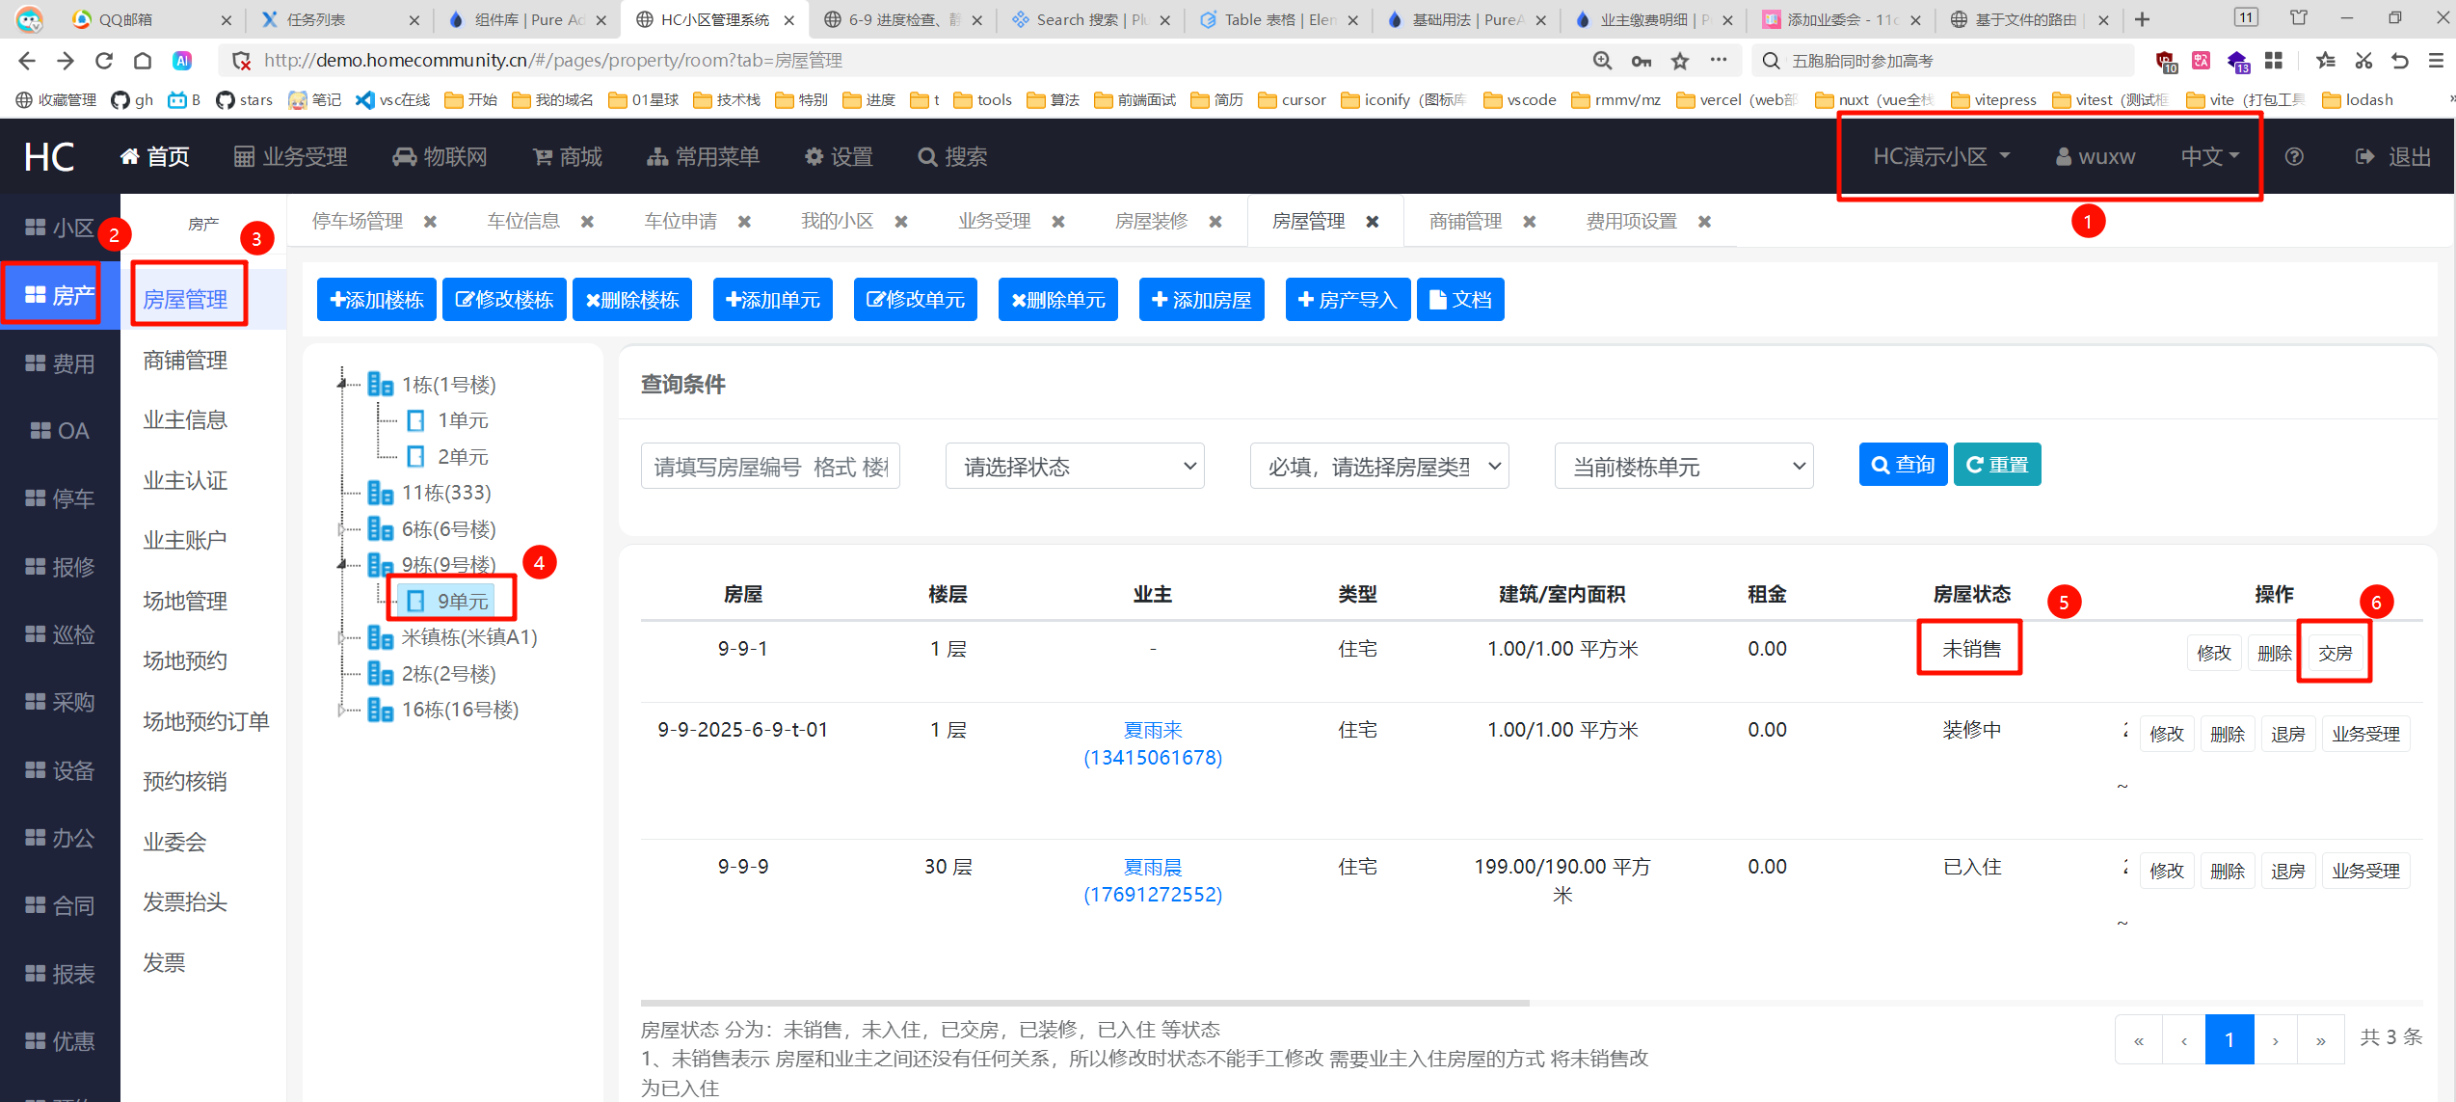Open the help question-mark icon
Image resolution: width=2456 pixels, height=1102 pixels.
click(2294, 156)
